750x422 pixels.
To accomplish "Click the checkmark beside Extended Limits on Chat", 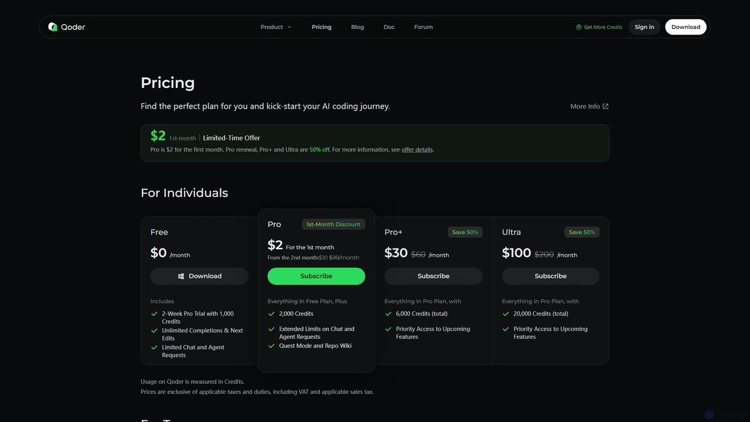I will [271, 329].
